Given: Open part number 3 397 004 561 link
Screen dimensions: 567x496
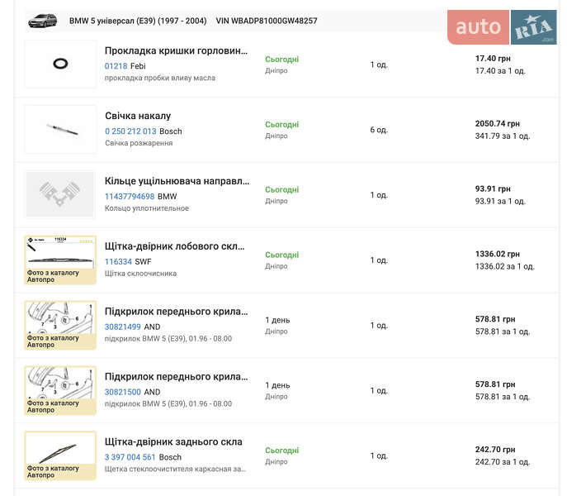Looking at the screenshot, I should 130,457.
